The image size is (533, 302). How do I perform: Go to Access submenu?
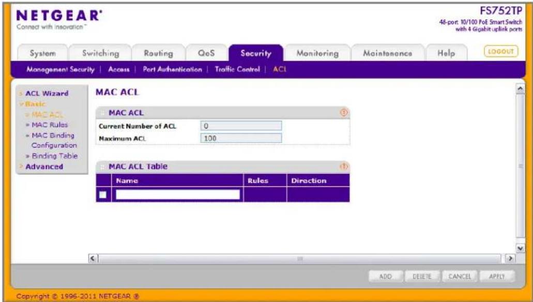tap(118, 69)
